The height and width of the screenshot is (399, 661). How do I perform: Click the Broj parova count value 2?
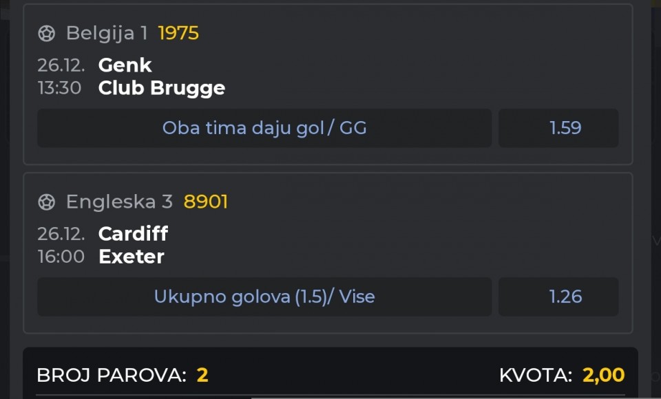tap(202, 375)
